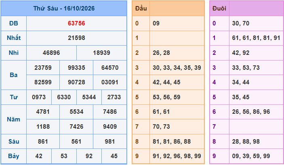The width and height of the screenshot is (284, 165).
Task: Click Đuôi row 0 values 30, 70
Action: coord(241,23)
